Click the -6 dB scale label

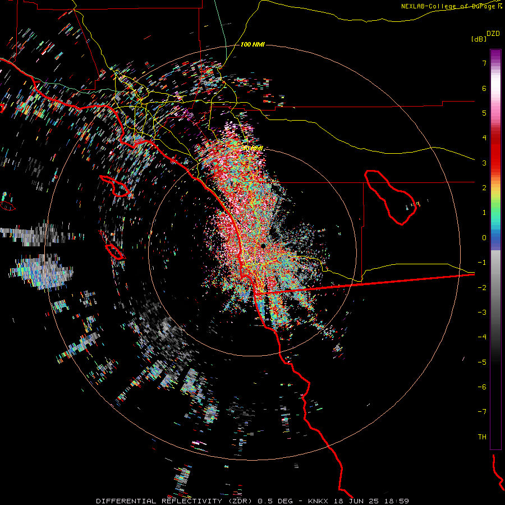coord(482,387)
